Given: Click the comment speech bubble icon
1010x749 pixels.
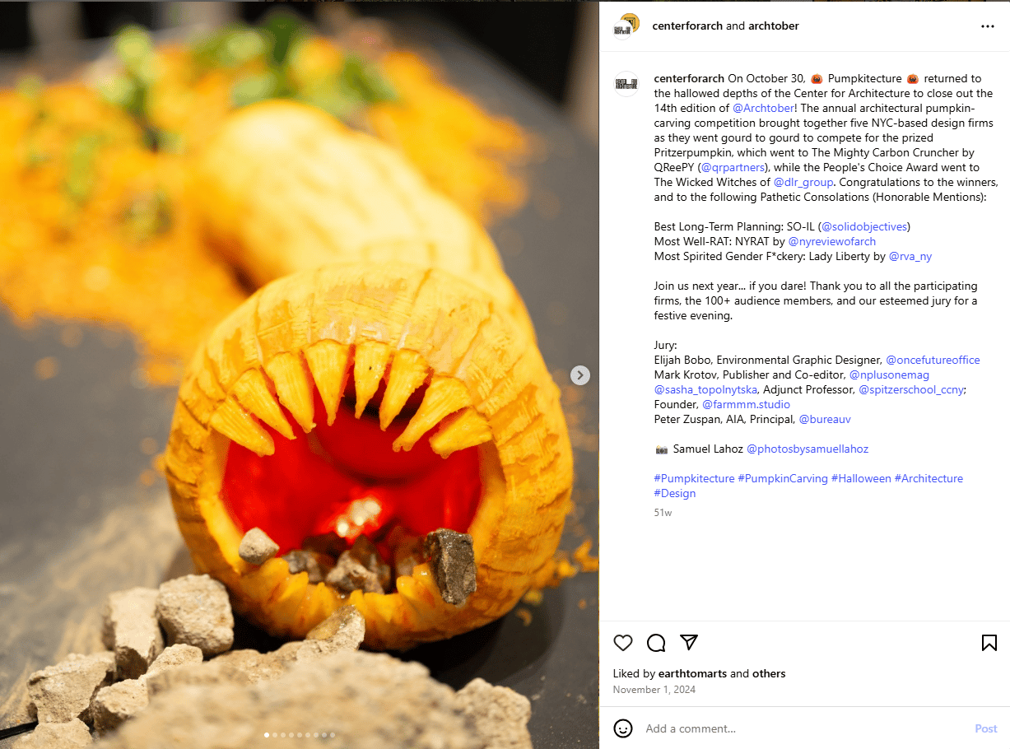Looking at the screenshot, I should point(656,643).
